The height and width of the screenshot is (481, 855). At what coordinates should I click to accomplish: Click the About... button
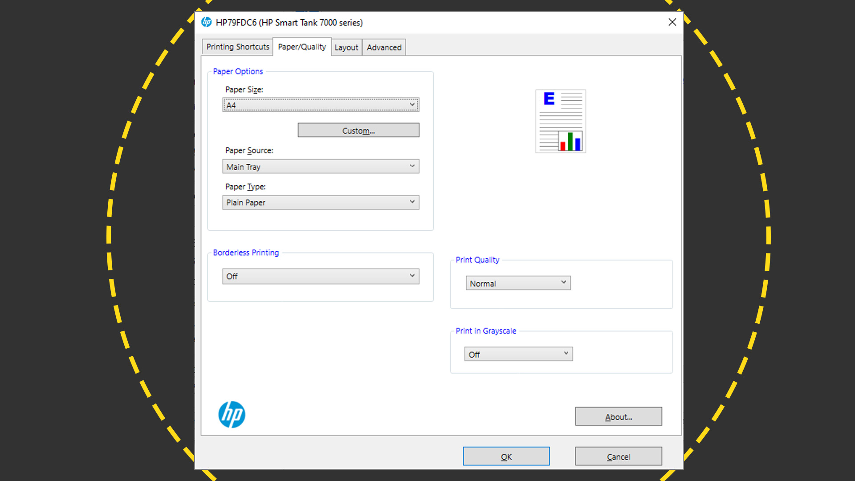pos(619,416)
